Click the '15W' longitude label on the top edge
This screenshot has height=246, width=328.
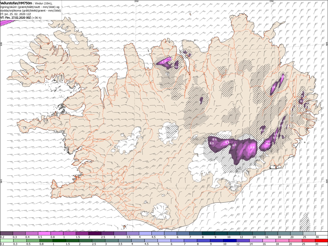tap(271, 1)
